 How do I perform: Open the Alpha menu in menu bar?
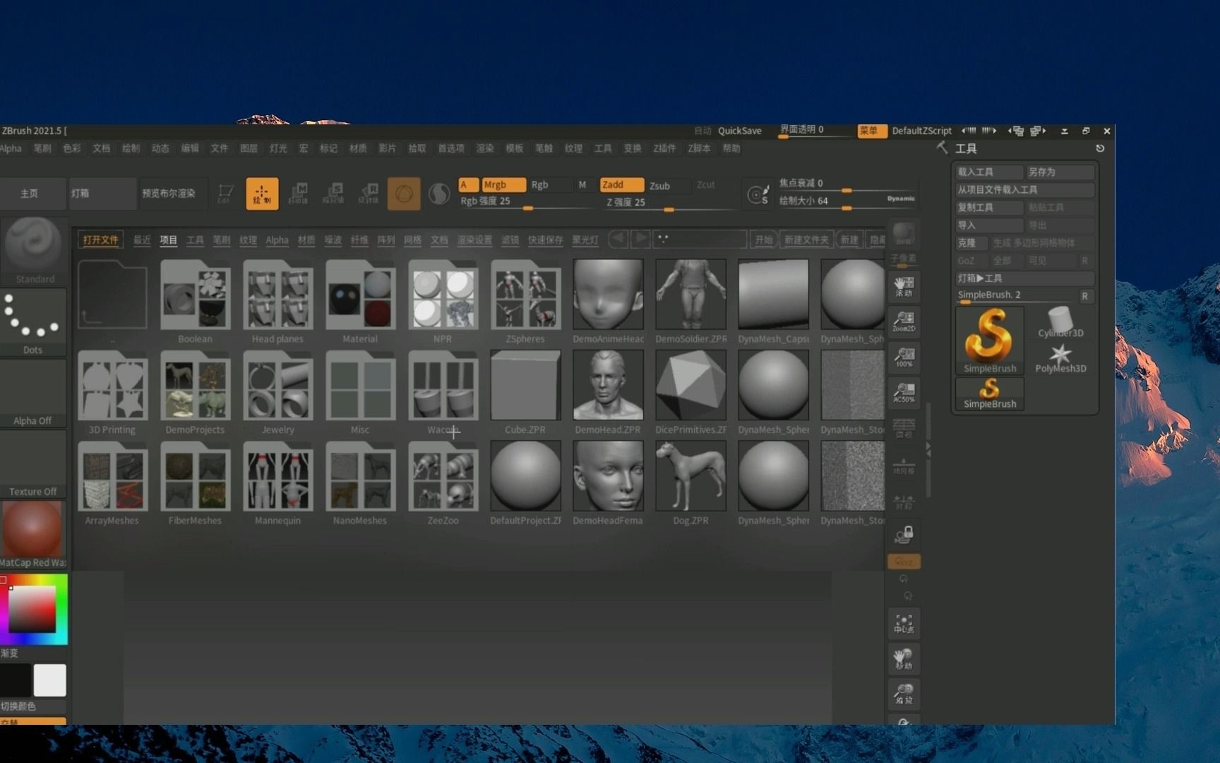pos(11,148)
